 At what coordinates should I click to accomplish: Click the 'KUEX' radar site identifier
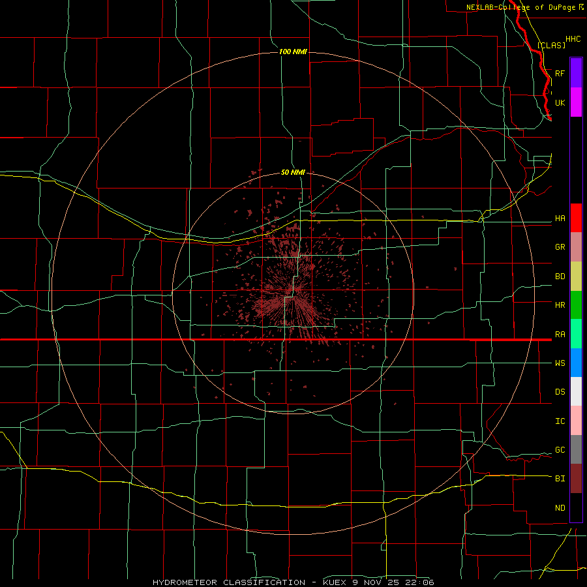[334, 582]
